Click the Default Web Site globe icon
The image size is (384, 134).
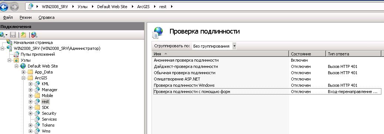coord(23,66)
